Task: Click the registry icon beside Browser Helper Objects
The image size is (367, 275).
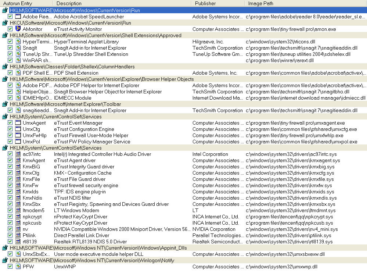Action: (5, 79)
